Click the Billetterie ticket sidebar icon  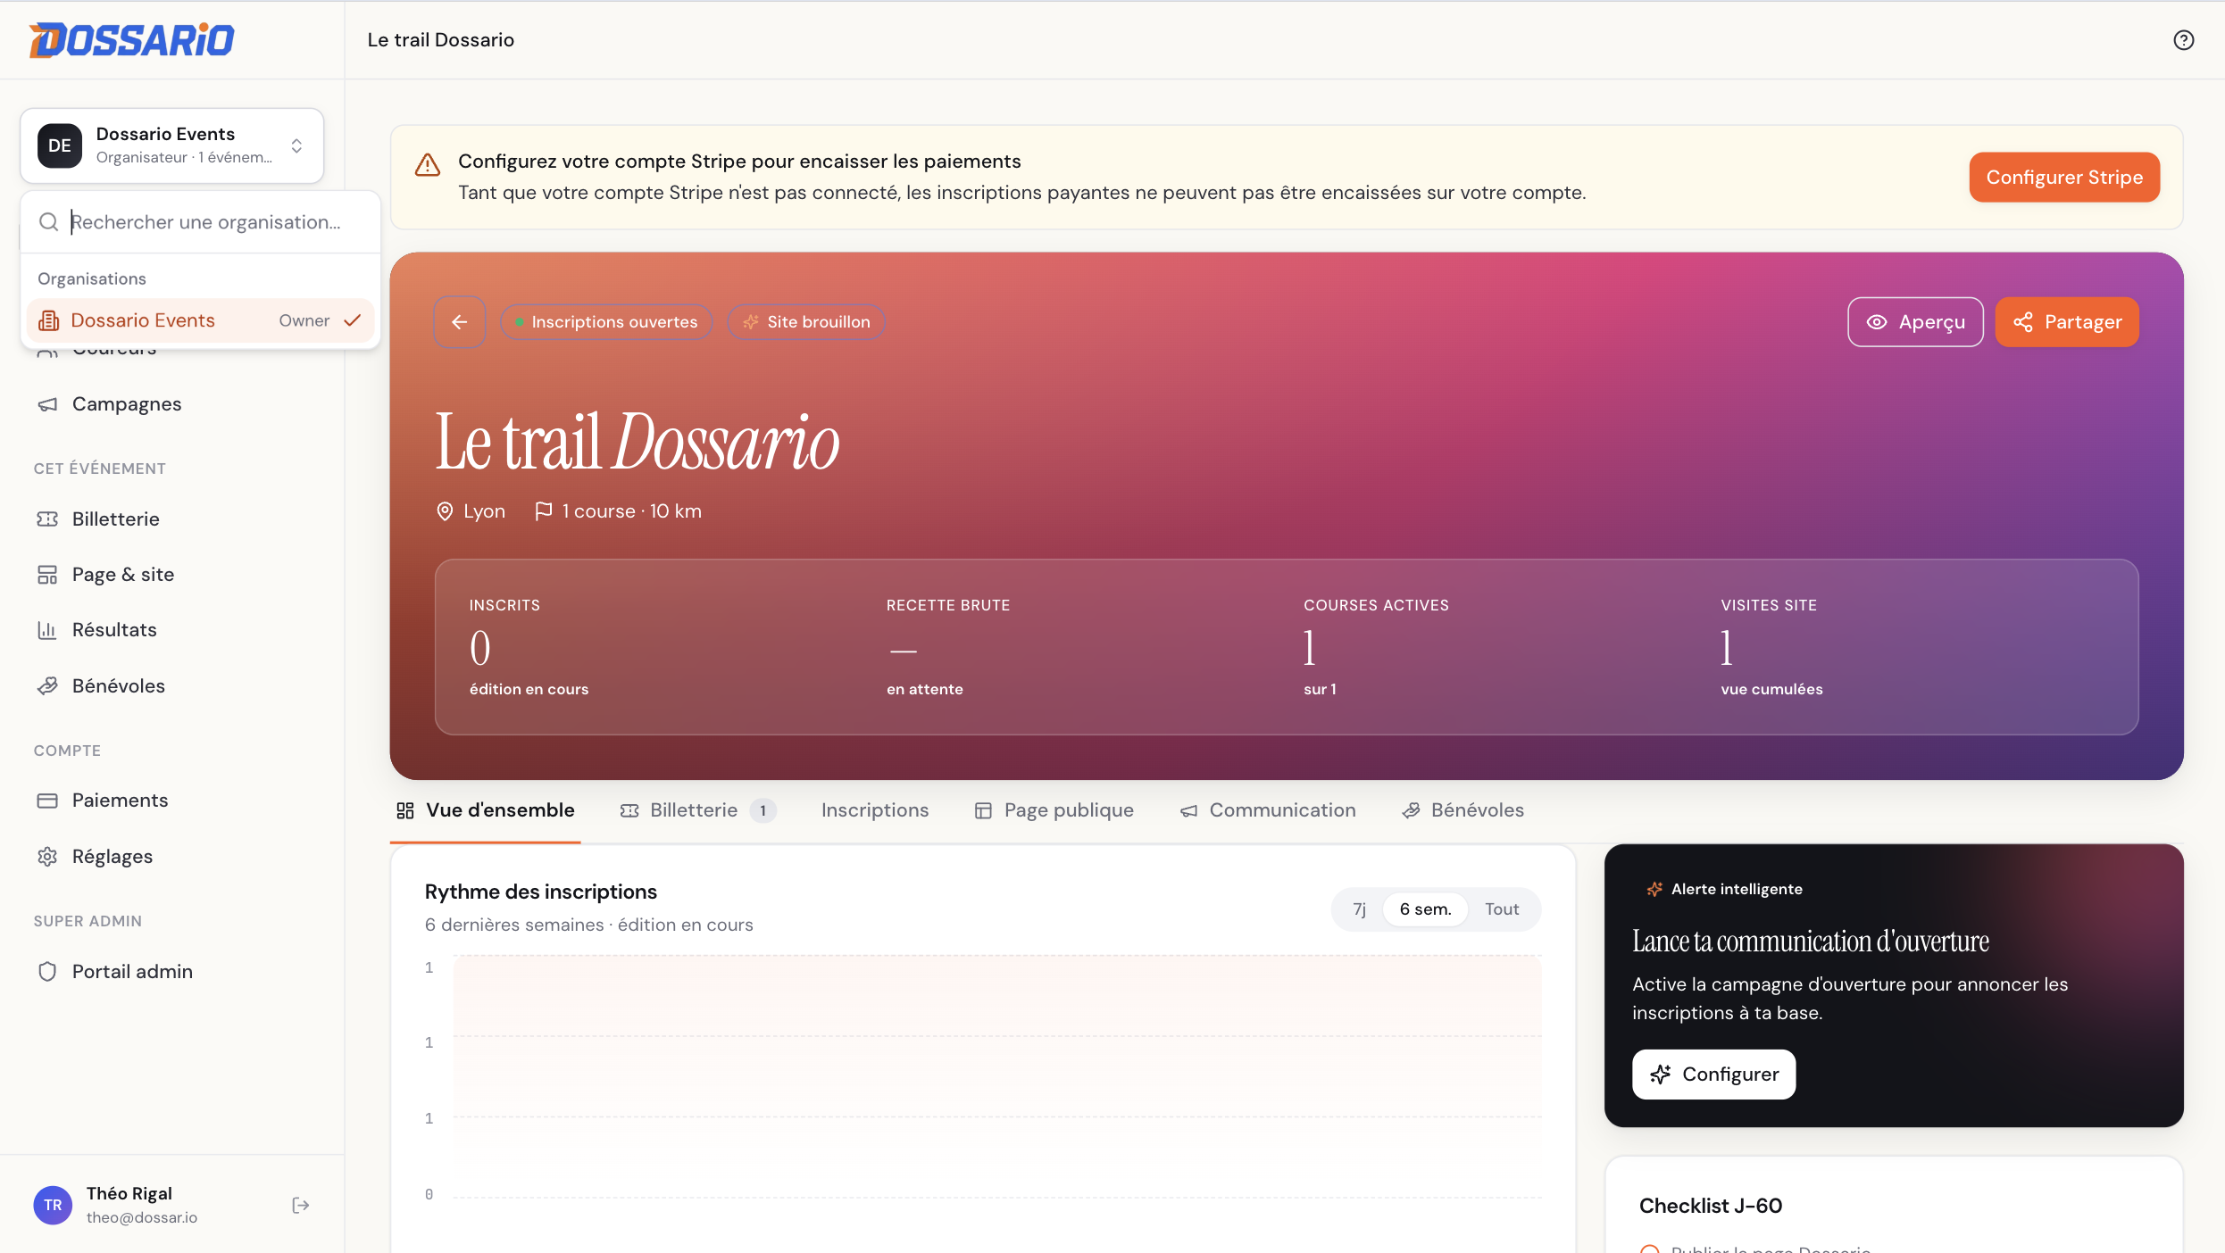(x=47, y=519)
